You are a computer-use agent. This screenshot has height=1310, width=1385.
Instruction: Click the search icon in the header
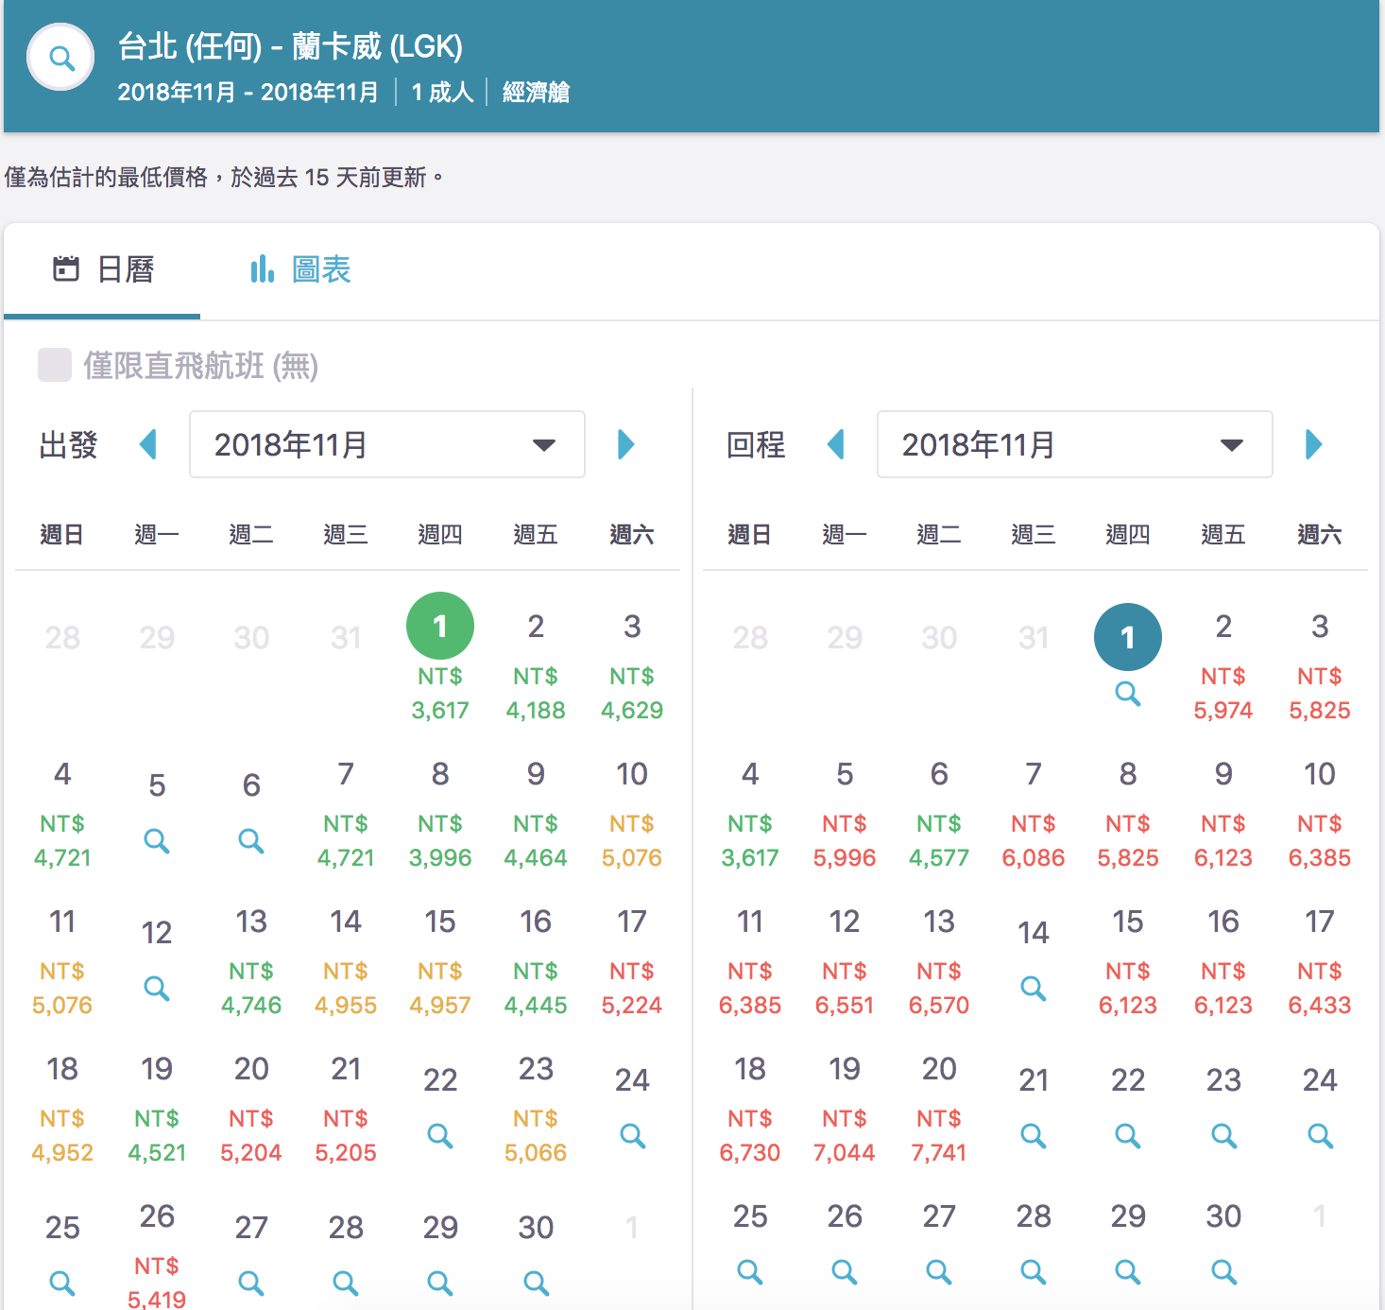click(61, 58)
